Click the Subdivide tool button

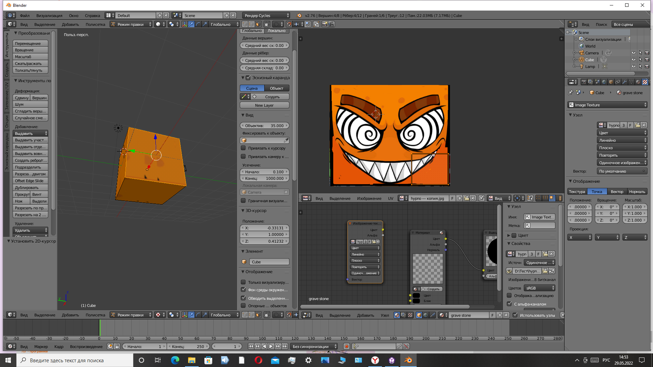30,167
